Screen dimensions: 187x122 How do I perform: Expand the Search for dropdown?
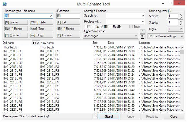tap(143, 16)
